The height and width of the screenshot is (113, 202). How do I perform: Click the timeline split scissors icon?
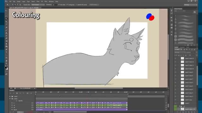(27, 93)
